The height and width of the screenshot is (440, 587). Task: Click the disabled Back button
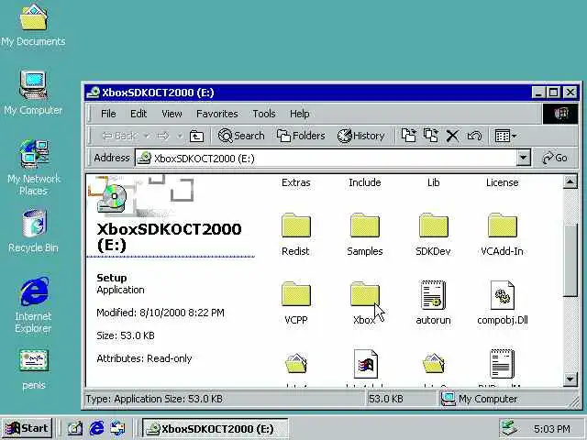pyautogui.click(x=120, y=136)
